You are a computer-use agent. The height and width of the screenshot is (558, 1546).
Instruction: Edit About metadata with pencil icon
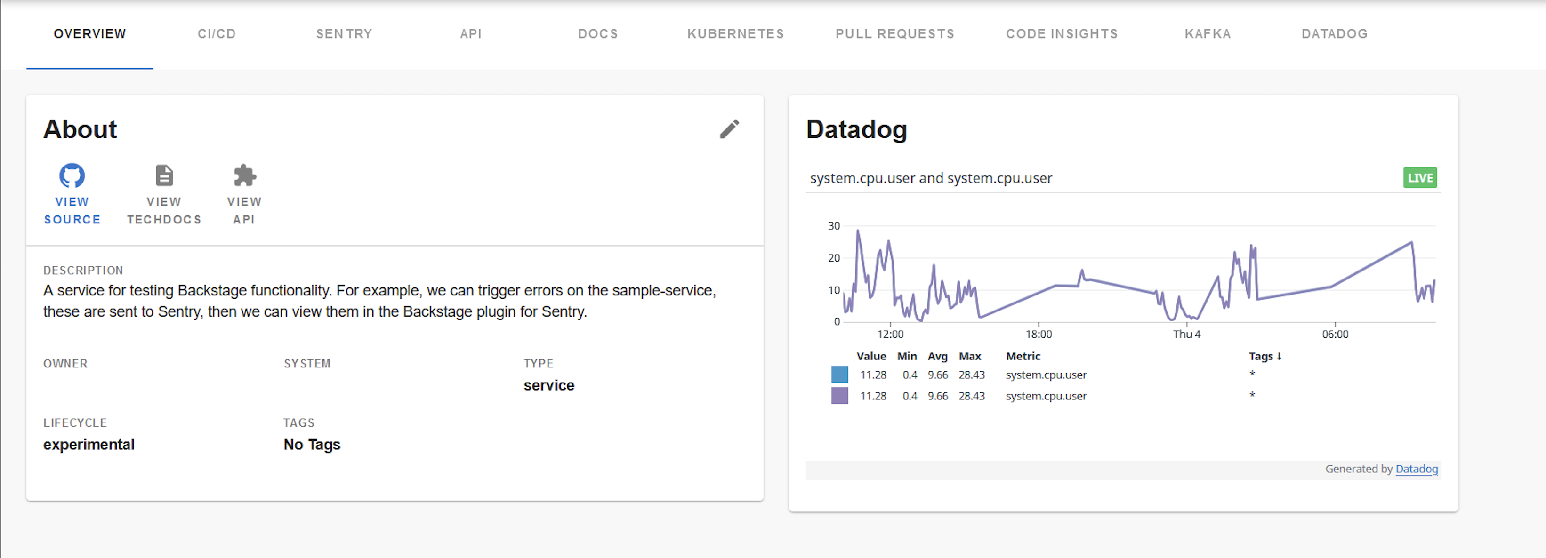tap(729, 129)
